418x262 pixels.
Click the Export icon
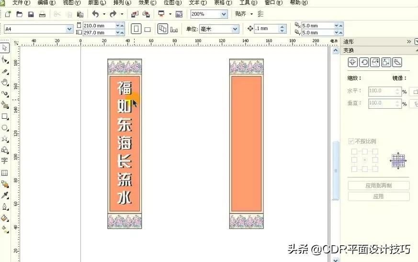[x=146, y=14]
